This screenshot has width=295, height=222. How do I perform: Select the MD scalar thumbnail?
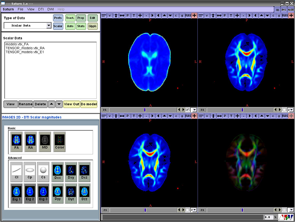45,142
